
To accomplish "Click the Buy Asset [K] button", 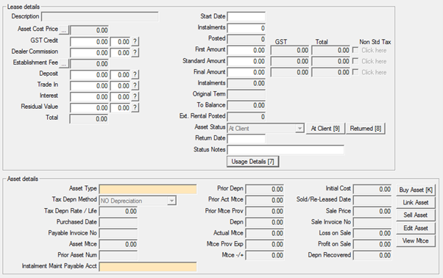I will pos(416,190).
